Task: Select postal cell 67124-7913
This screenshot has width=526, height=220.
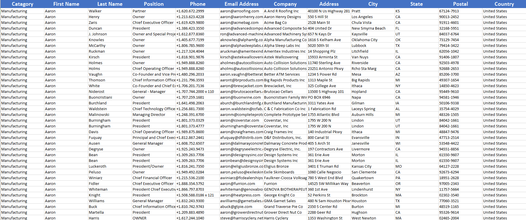Action: point(460,11)
